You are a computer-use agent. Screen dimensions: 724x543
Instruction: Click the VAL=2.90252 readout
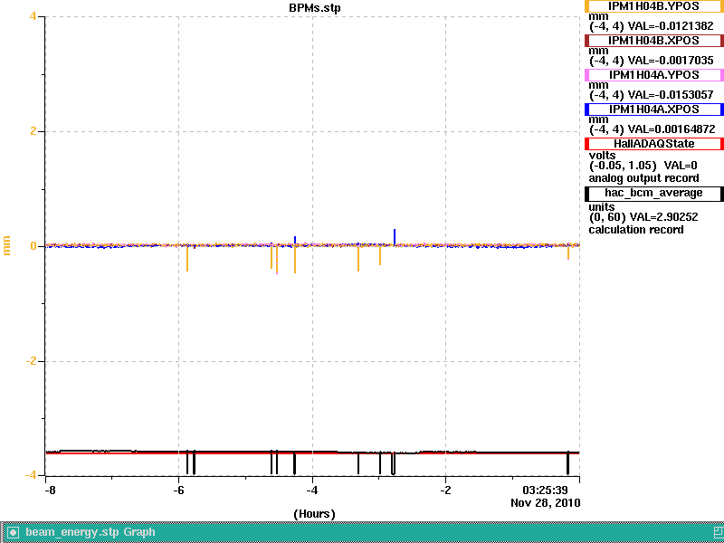click(663, 217)
